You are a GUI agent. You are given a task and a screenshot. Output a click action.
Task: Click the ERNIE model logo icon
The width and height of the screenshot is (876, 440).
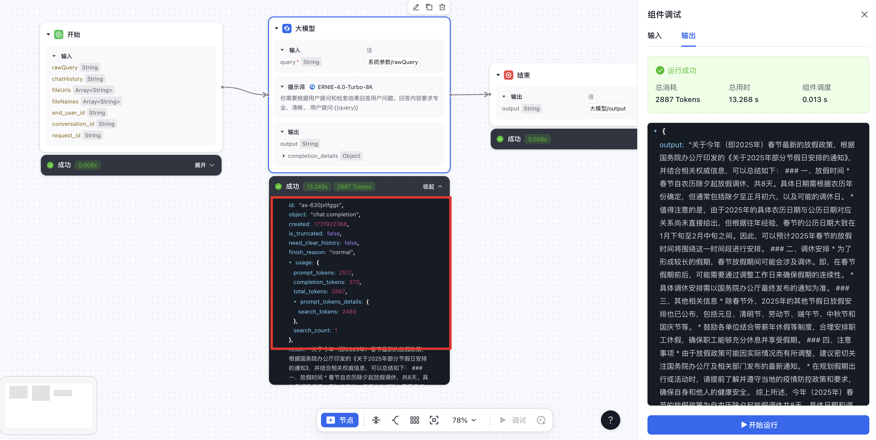pos(312,87)
